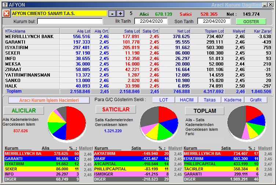Click the ALICILAR pie chart
Image resolution: width=276 pixels, height=185 pixels.
tap(67, 123)
